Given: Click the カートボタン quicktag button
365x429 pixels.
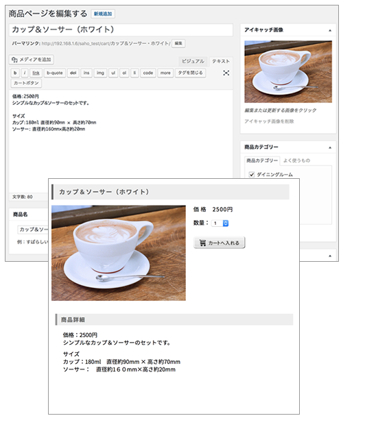Looking at the screenshot, I should (x=26, y=83).
